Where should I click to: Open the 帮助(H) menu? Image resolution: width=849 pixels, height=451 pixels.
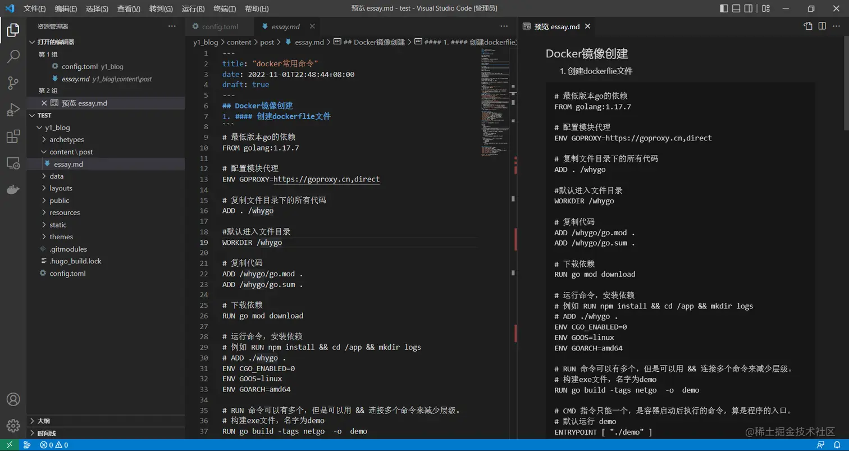coord(257,8)
